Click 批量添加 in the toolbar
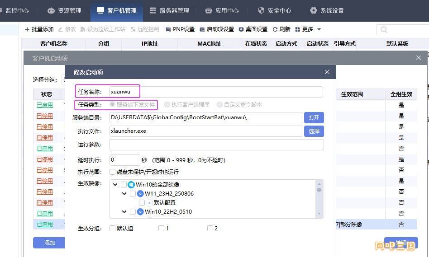Viewport: 429px width, 257px height. tap(39, 29)
